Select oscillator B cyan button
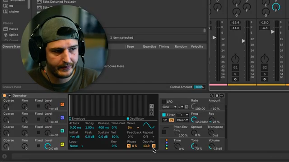The height and width of the screenshot is (162, 289). coord(62,131)
